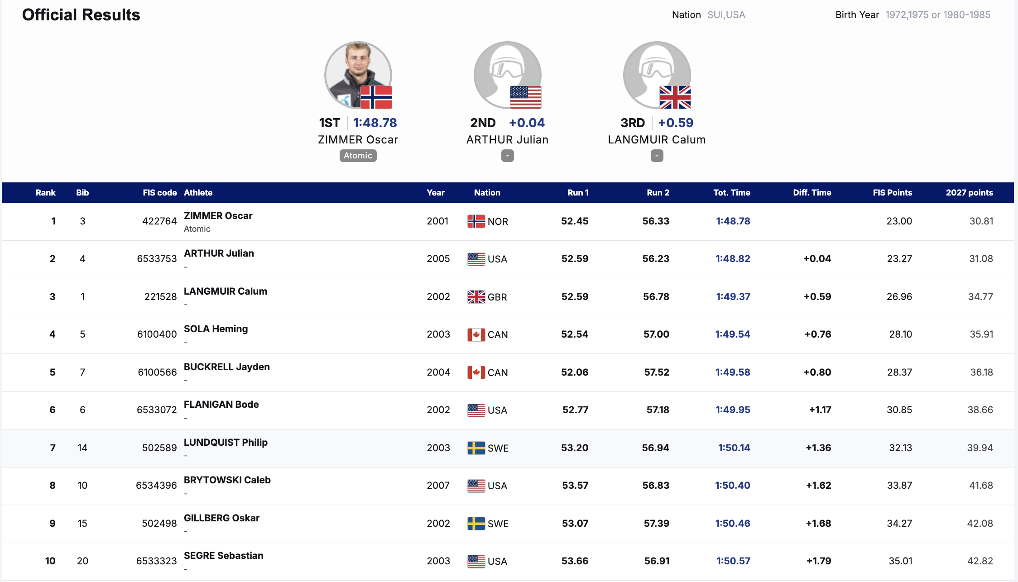Click the Atomic brand badge under winner
The width and height of the screenshot is (1018, 582).
pyautogui.click(x=358, y=156)
